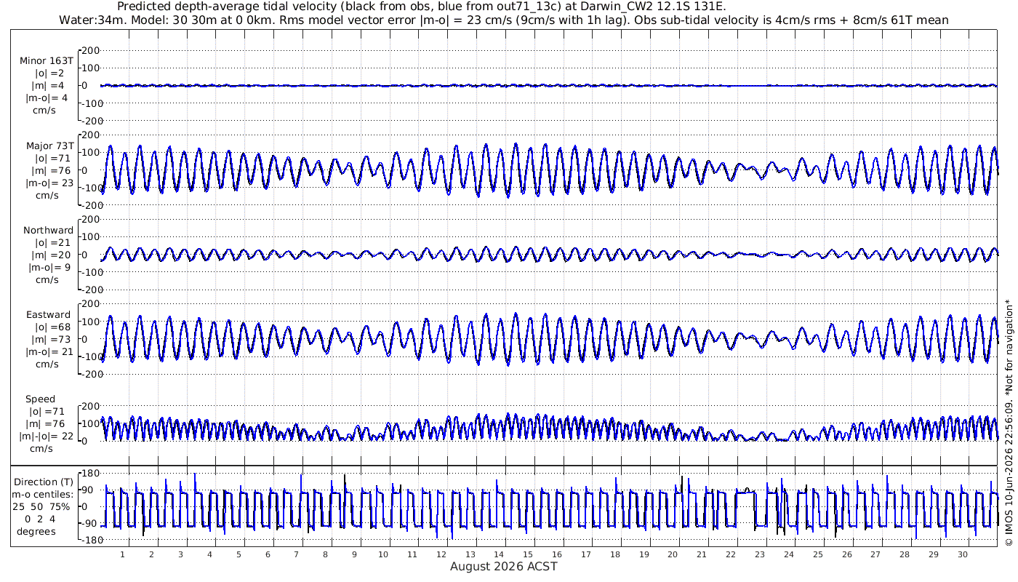The height and width of the screenshot is (582, 1018).
Task: Click the Rms model vector error subtitle
Action: pos(503,20)
